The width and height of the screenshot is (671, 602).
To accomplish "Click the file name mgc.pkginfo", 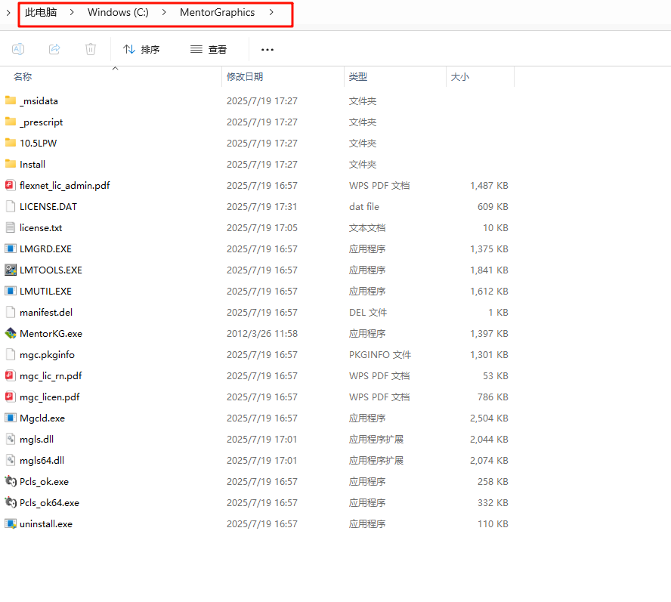I will [x=47, y=355].
